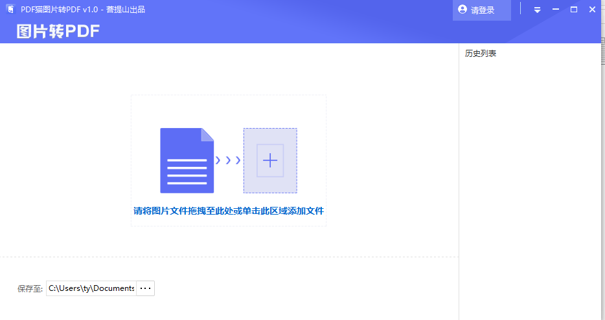Close the PDF猫图片转PDF window
Screen dimensions: 605x320
[x=592, y=9]
